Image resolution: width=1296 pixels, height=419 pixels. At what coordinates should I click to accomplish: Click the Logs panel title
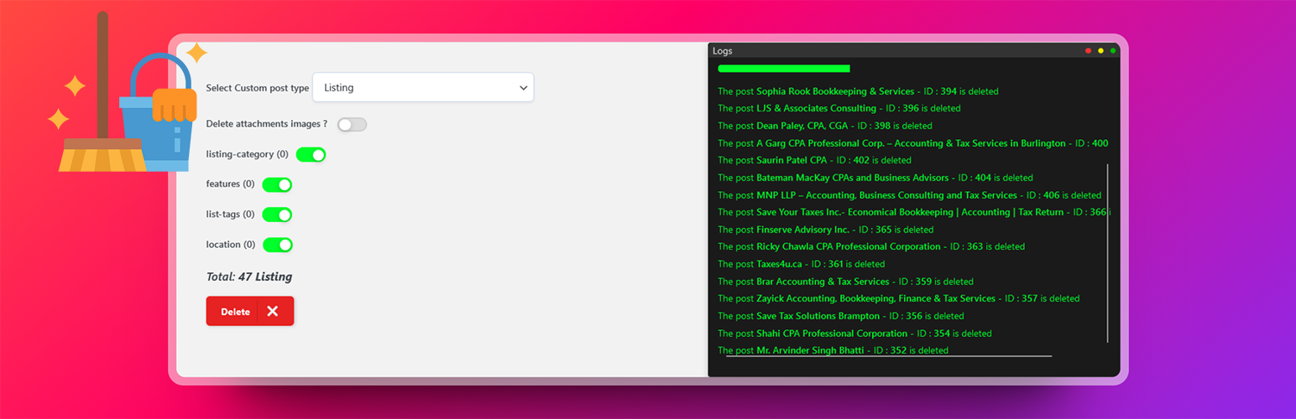723,51
